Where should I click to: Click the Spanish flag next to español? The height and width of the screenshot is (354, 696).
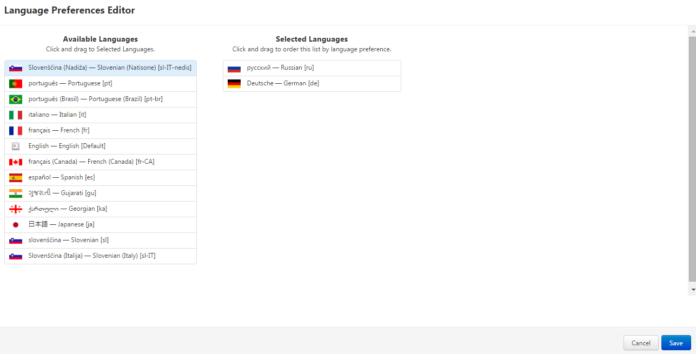coord(15,177)
